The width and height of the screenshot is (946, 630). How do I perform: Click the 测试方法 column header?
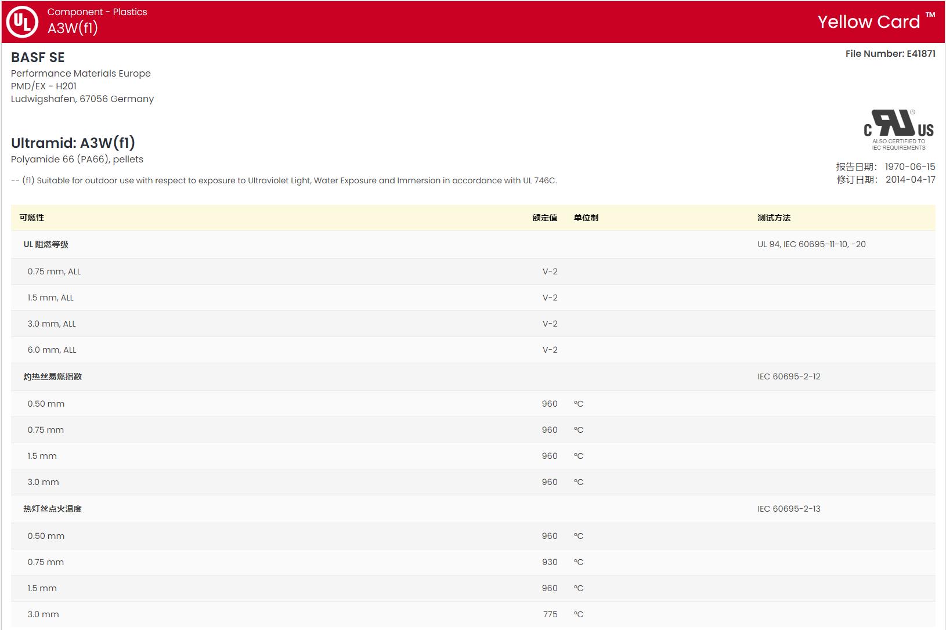(x=774, y=218)
